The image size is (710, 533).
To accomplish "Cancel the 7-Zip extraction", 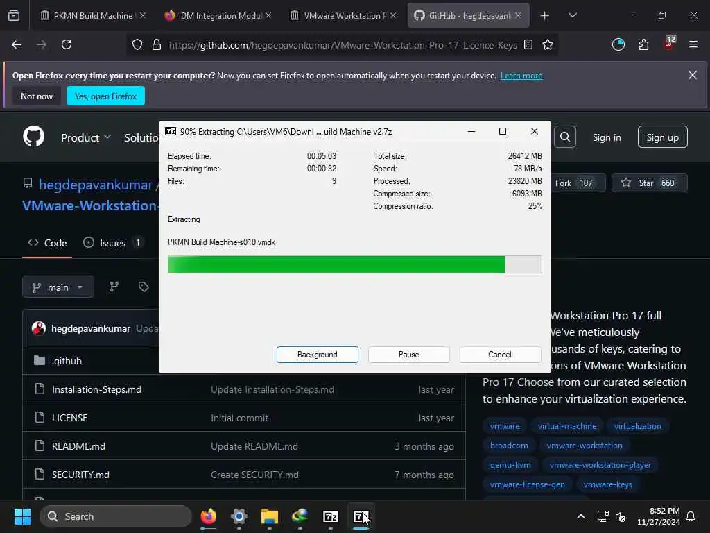I will click(500, 355).
